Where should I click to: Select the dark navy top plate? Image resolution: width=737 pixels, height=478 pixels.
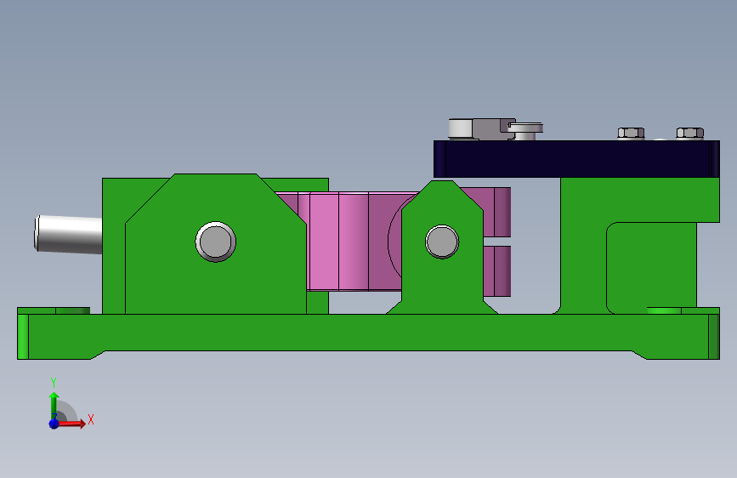click(576, 158)
